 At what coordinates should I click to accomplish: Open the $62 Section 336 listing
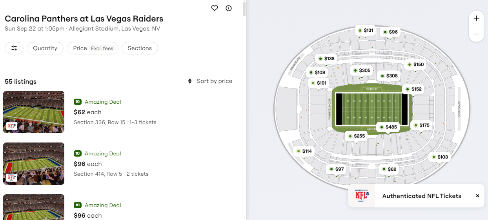click(115, 112)
